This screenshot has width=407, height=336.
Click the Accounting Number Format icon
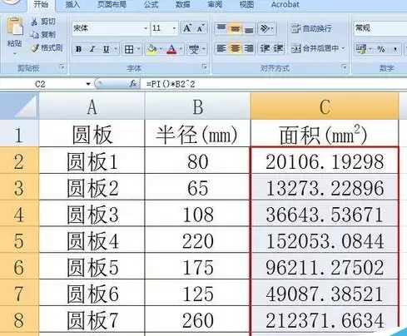pos(361,49)
